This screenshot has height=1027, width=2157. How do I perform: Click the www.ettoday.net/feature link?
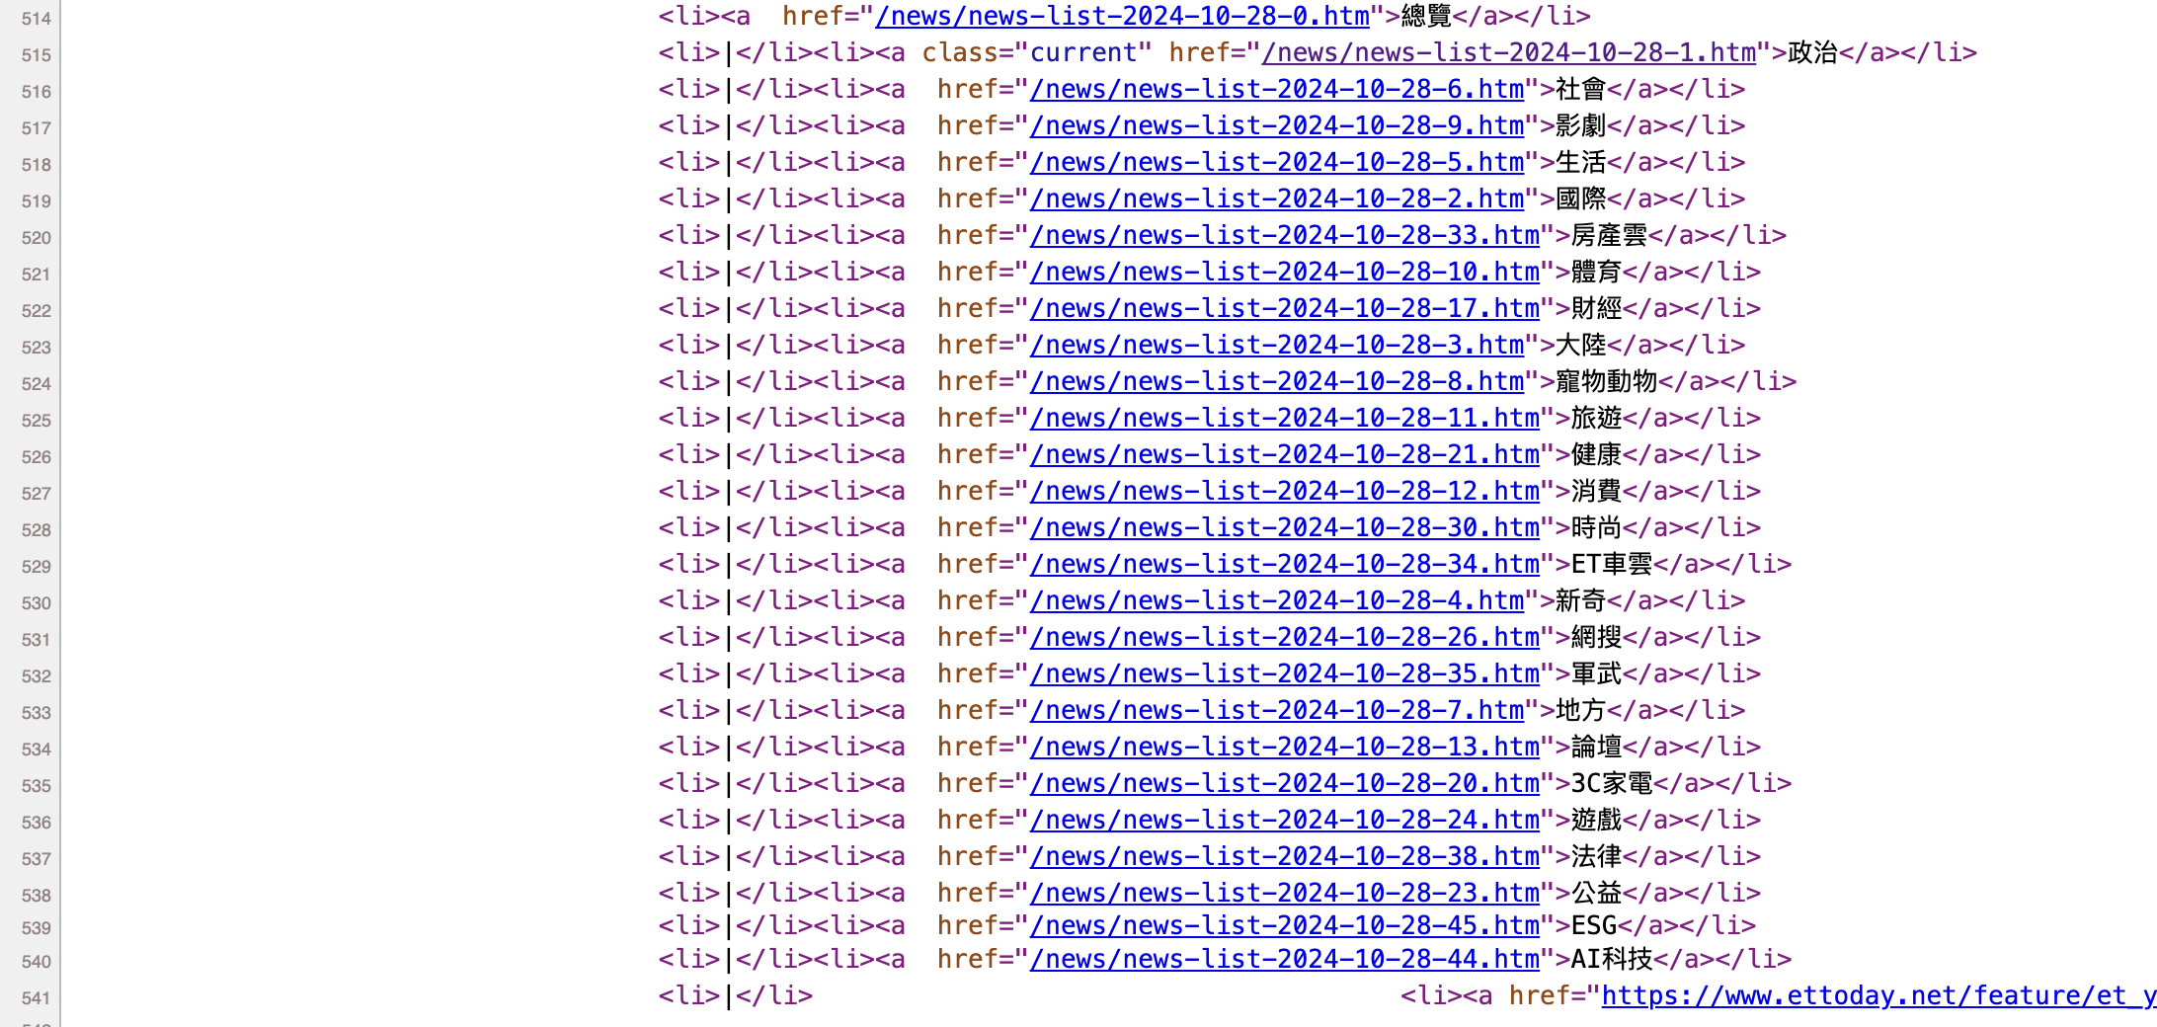click(x=1877, y=996)
